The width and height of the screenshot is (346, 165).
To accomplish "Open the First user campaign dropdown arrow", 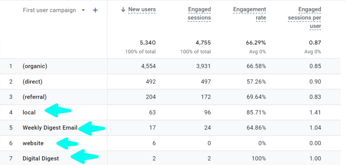I will coord(83,10).
